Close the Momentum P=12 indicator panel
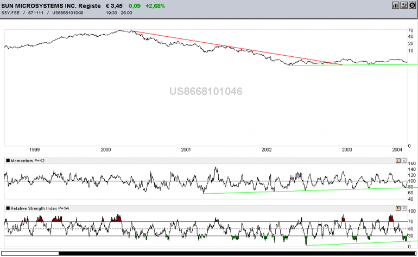Screen dimensions: 418x257 click(x=404, y=161)
